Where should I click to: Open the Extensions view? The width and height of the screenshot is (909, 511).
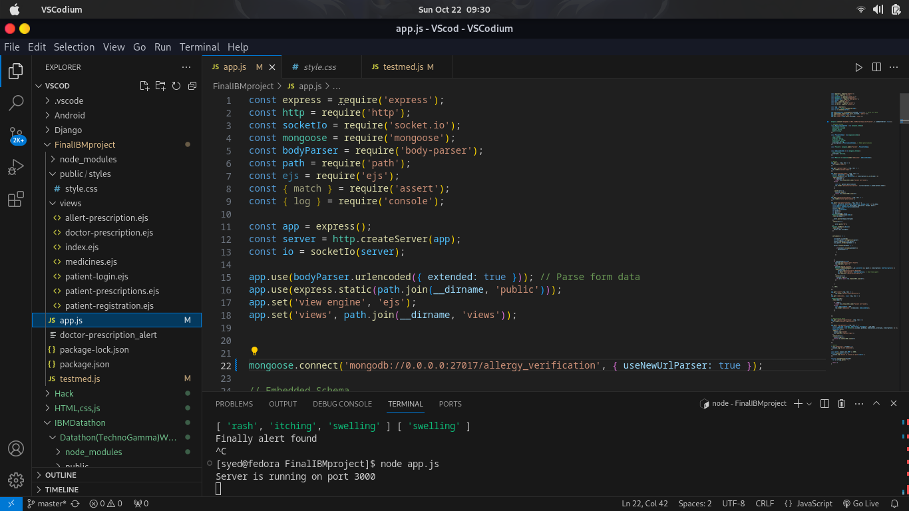click(16, 199)
